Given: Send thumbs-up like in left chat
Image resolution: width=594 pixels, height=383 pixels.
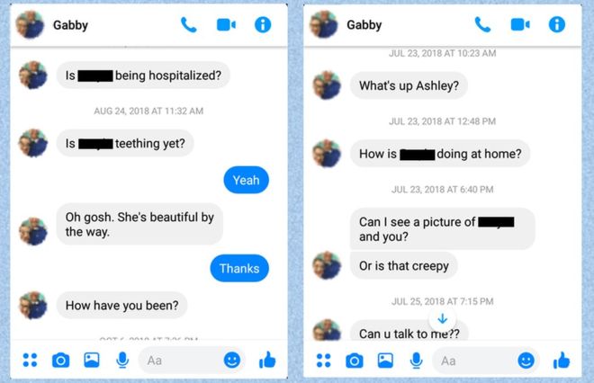Looking at the screenshot, I should click(267, 360).
